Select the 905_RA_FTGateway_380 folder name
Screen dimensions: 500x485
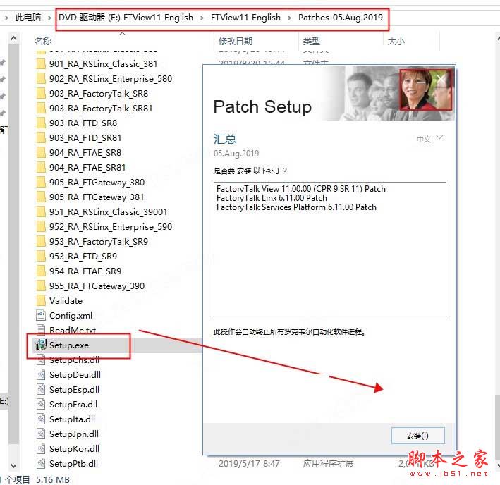pyautogui.click(x=97, y=183)
